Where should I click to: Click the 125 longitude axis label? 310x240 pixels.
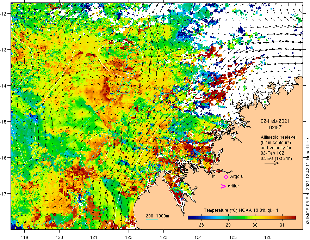[x=233, y=237]
